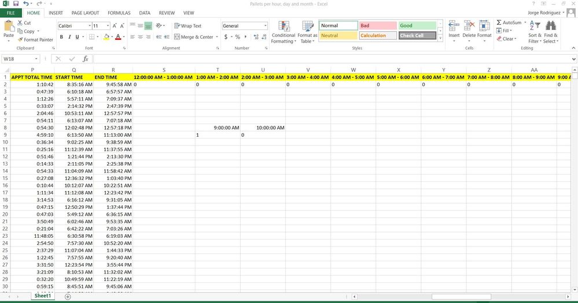
Task: Open Find & Select binoculars menu
Action: tap(551, 32)
